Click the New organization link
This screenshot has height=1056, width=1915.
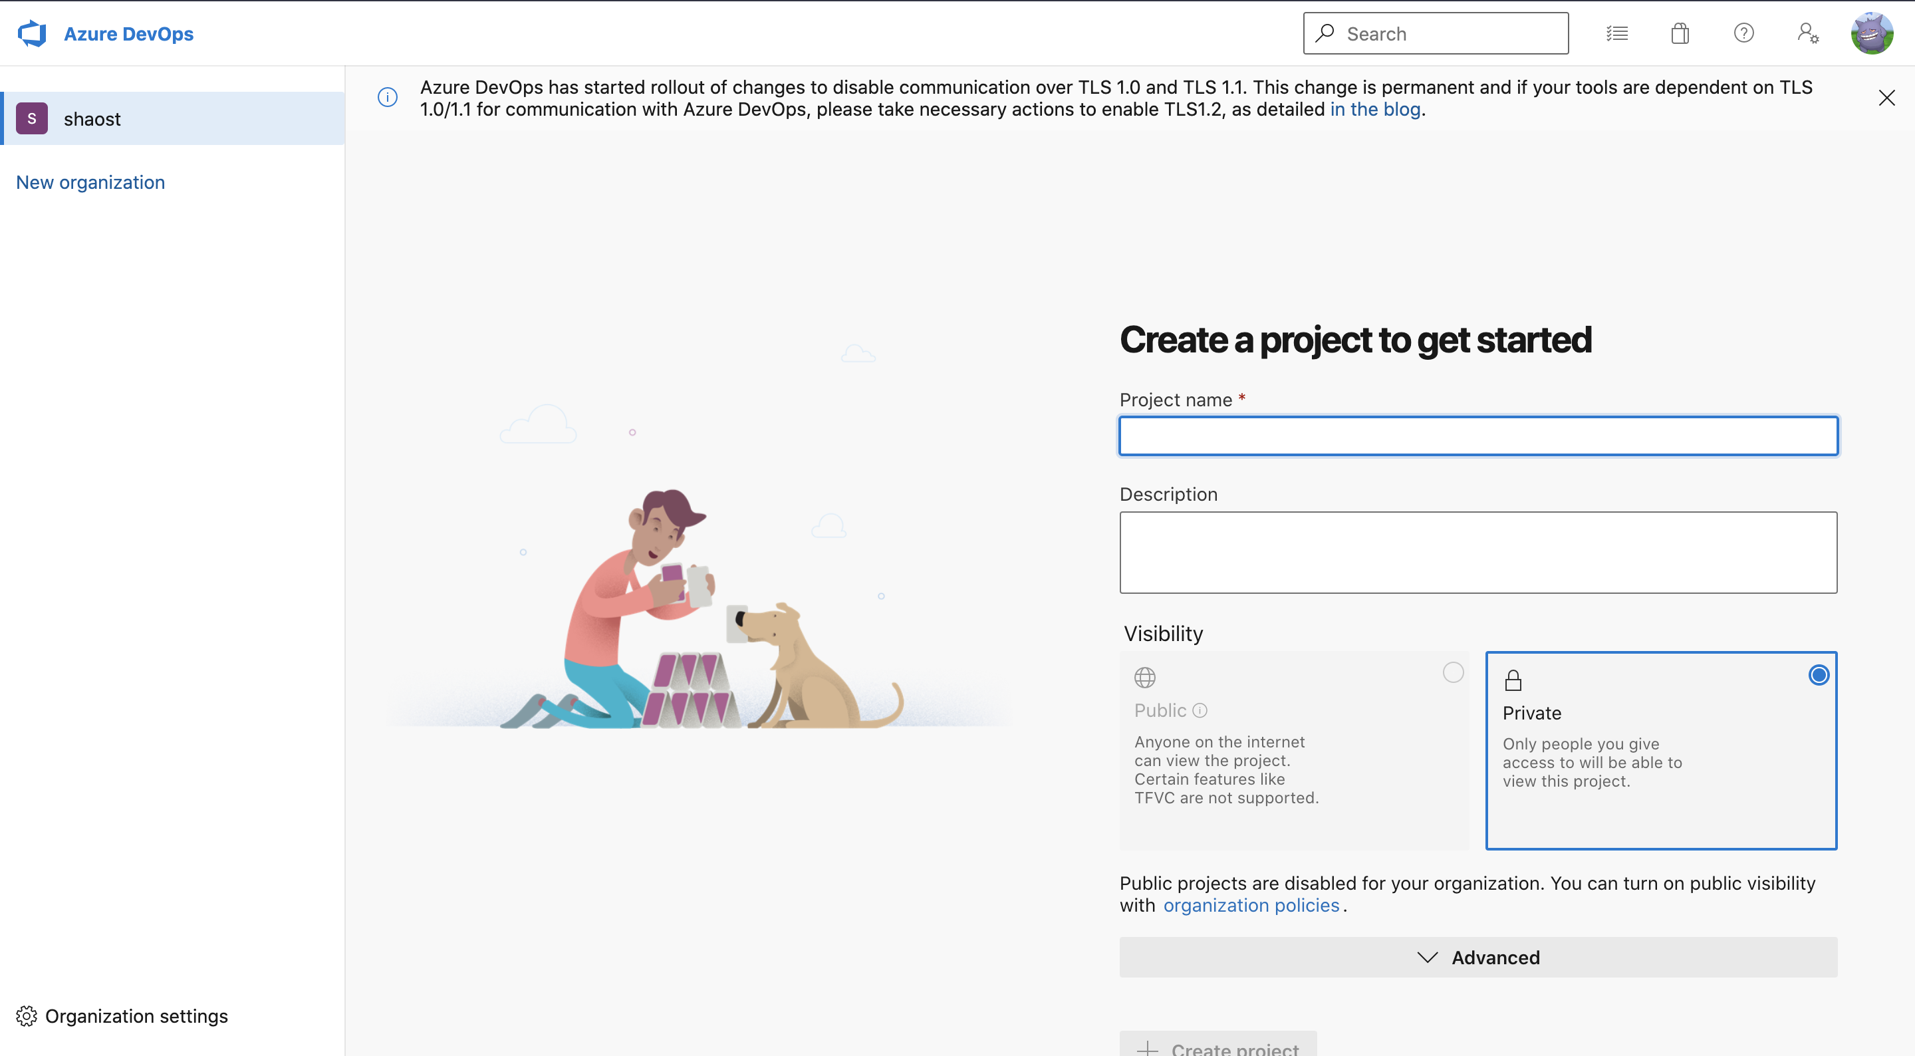(x=90, y=182)
